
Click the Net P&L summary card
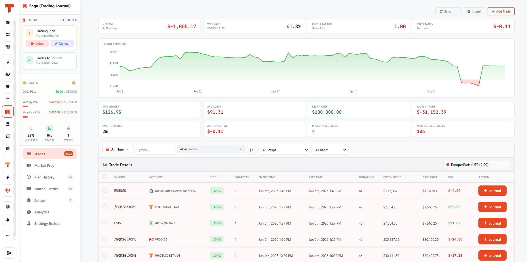[x=149, y=26]
